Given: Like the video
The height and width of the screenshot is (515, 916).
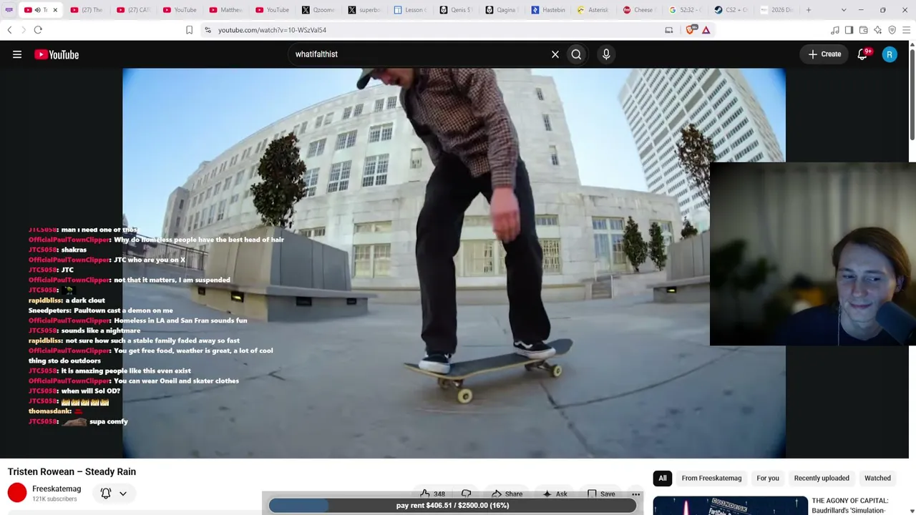Looking at the screenshot, I should pos(432,494).
